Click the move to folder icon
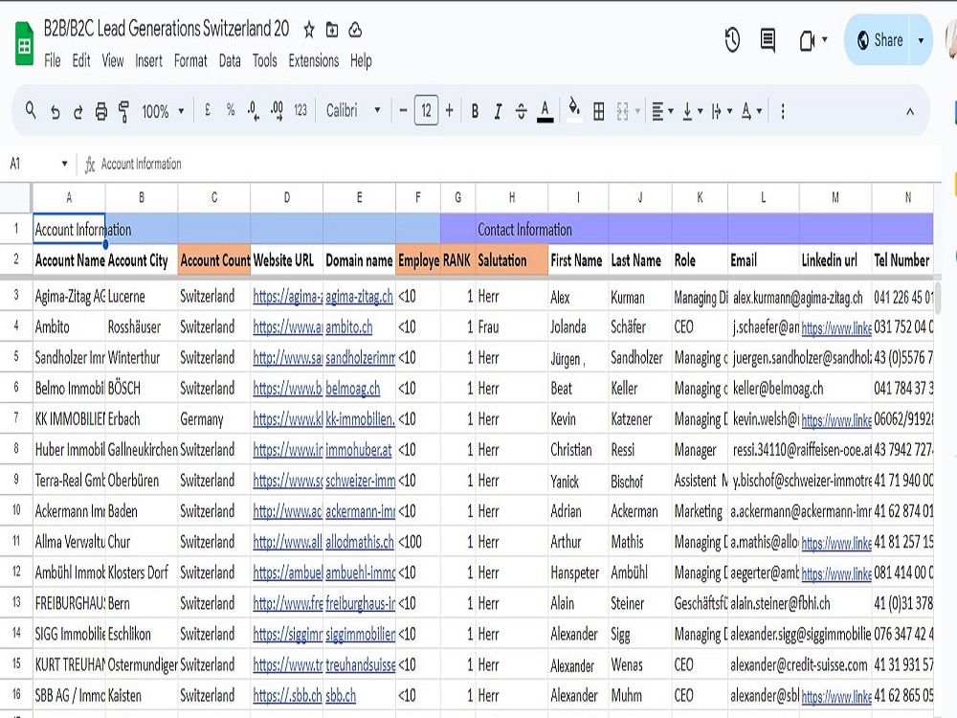 pos(332,30)
